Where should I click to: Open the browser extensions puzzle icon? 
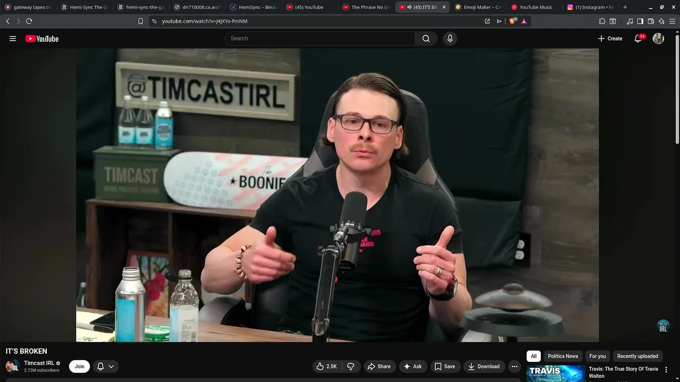(x=602, y=21)
